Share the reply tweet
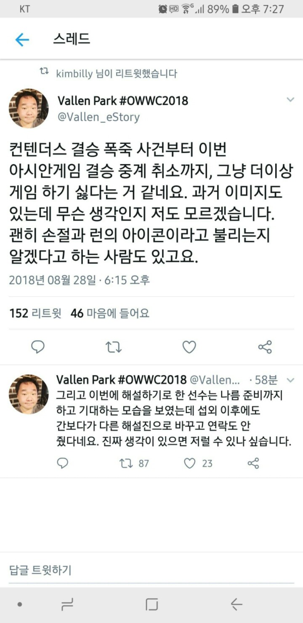 pos(253,463)
